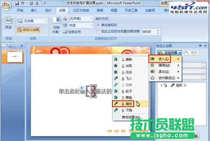Switch to the 设计 ribbon tab
The height and width of the screenshot is (141, 210).
tap(48, 10)
